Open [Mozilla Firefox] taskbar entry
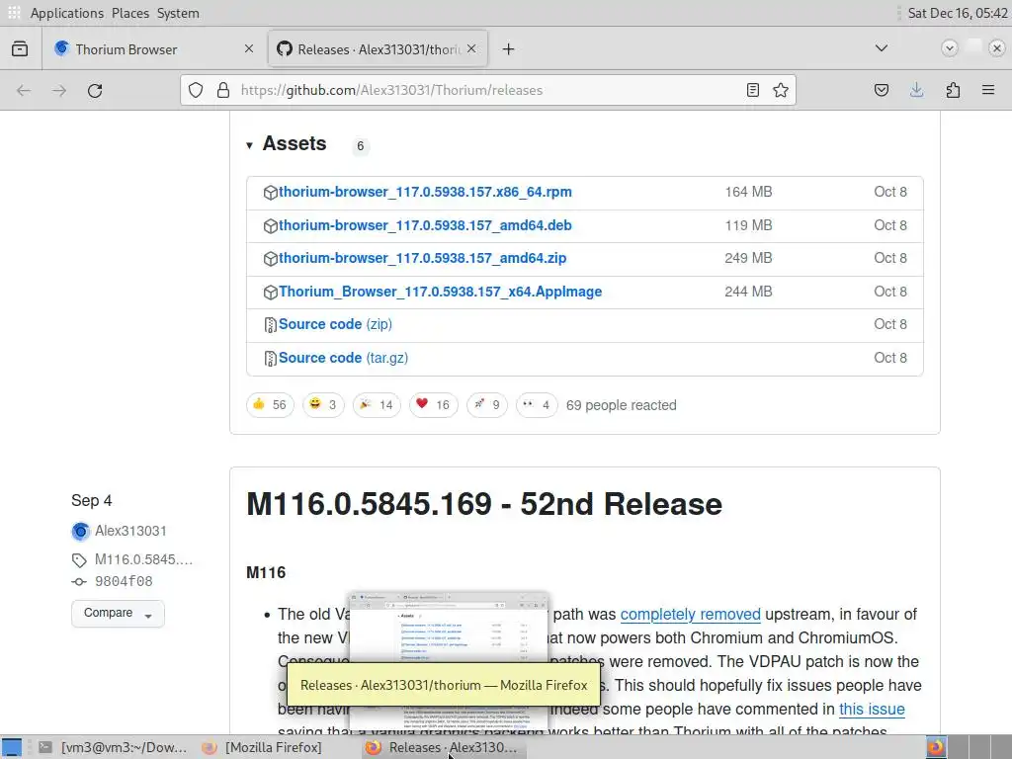This screenshot has height=759, width=1012. click(261, 747)
